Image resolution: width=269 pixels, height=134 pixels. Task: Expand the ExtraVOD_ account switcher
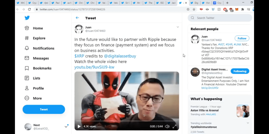tap(66, 127)
